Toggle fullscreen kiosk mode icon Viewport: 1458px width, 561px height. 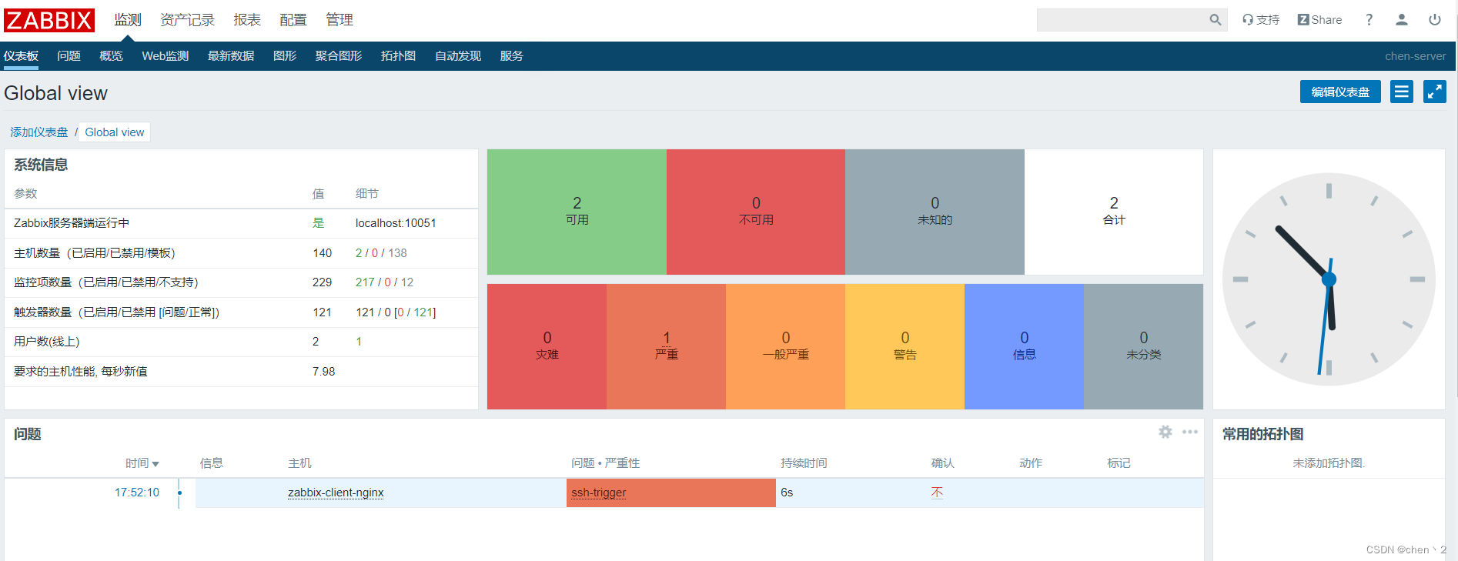pyautogui.click(x=1435, y=92)
